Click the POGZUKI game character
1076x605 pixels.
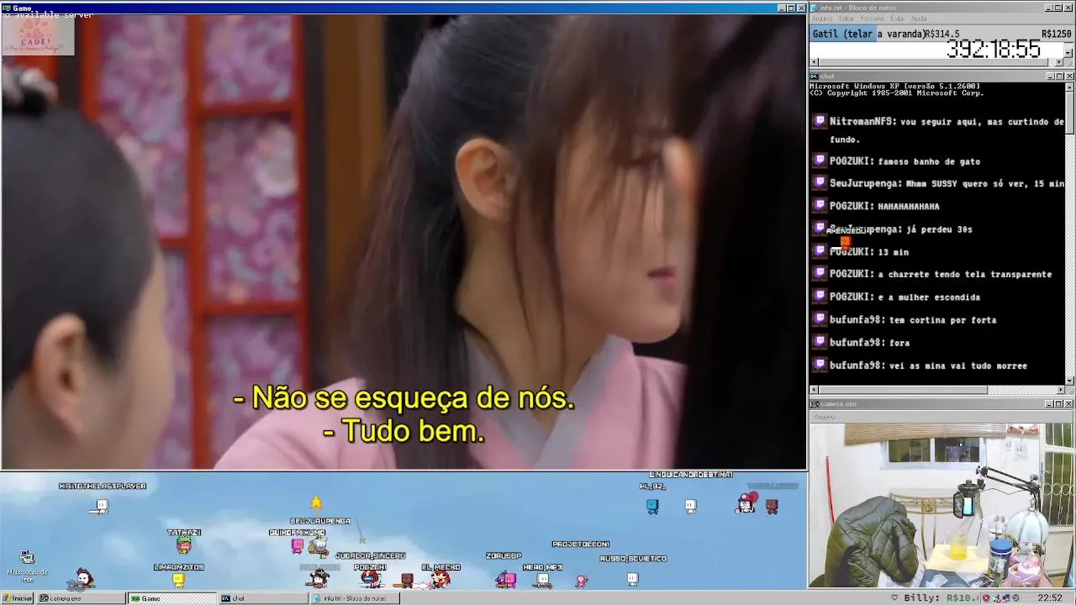click(x=371, y=578)
